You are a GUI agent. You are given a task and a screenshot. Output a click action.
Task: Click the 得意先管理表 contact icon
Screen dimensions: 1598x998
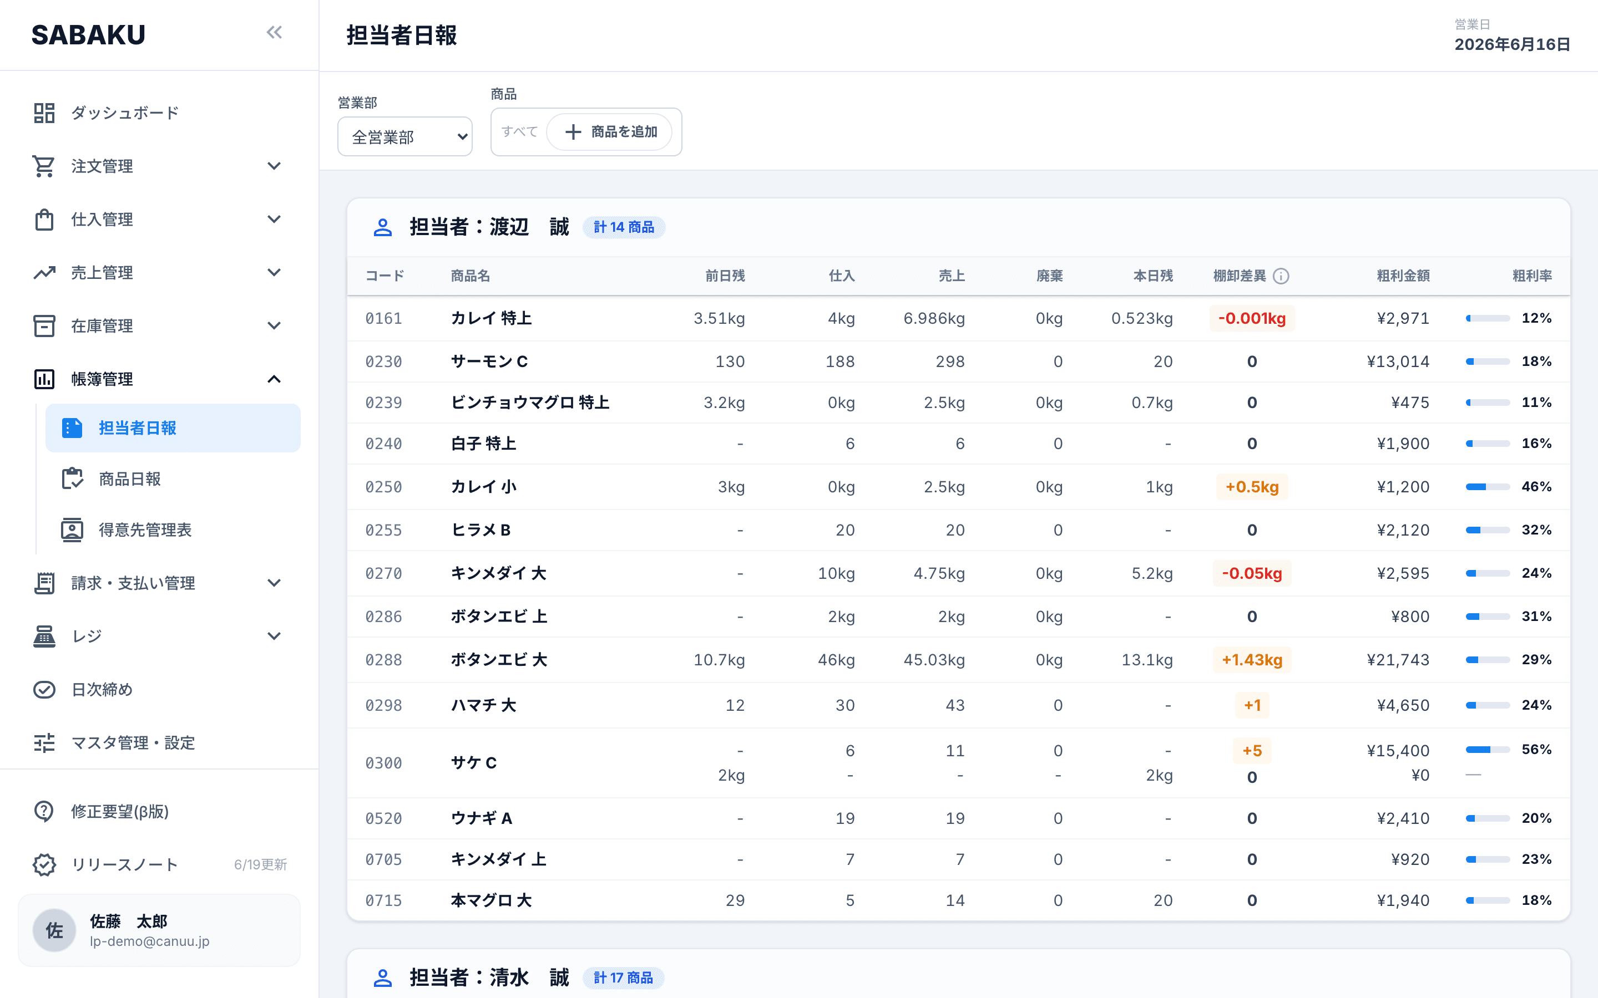pos(72,530)
